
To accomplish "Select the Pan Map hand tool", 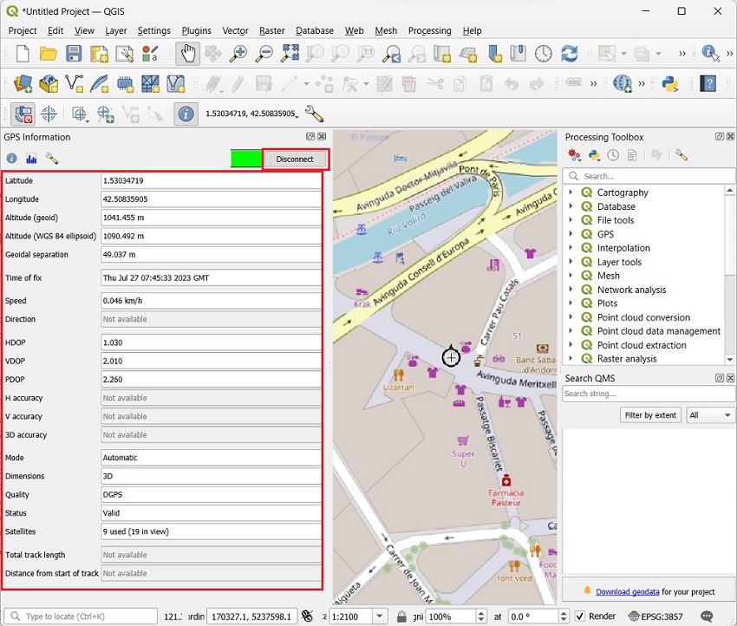I will point(187,54).
